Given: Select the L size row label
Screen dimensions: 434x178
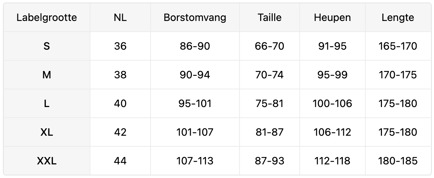Looking at the screenshot, I should 47,104.
